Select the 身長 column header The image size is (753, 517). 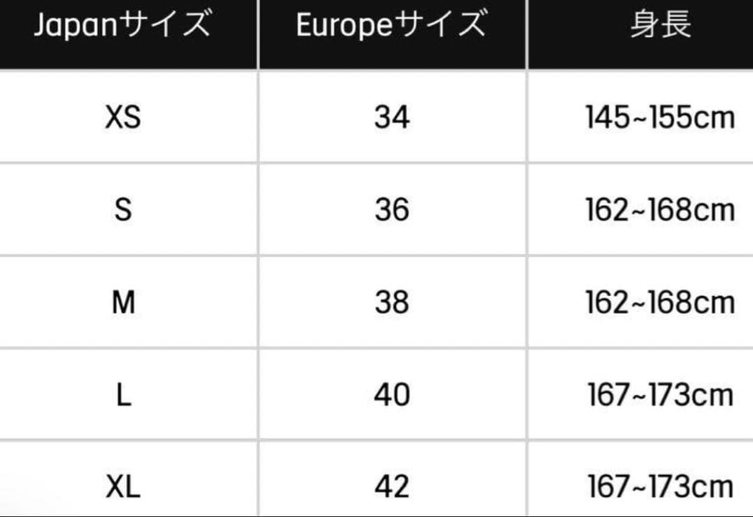[660, 26]
